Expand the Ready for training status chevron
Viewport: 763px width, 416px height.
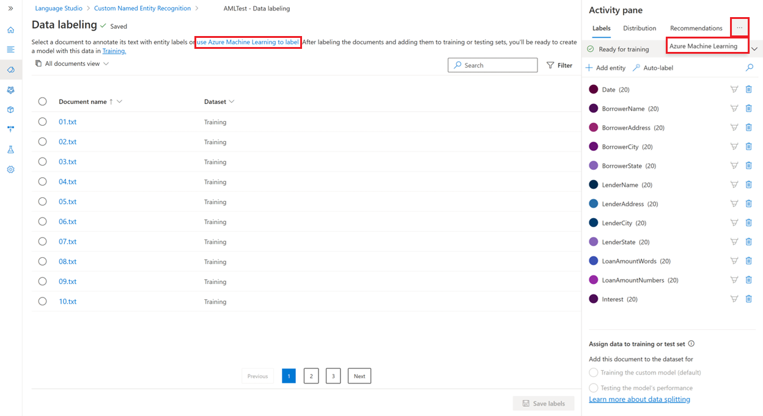tap(754, 49)
